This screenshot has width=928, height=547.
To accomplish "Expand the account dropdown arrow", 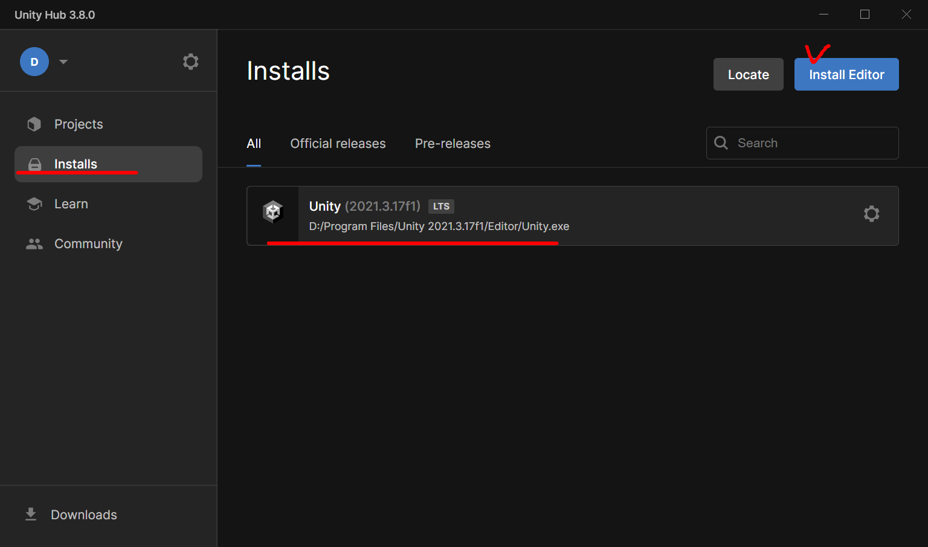I will [x=63, y=62].
